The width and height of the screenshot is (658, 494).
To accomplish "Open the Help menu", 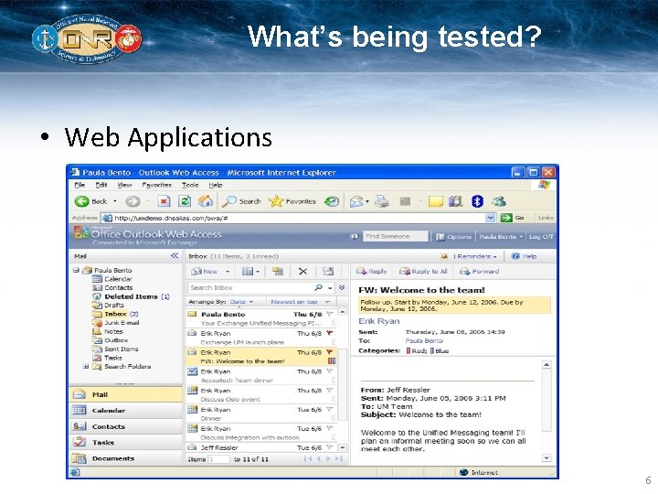I will coord(216,185).
